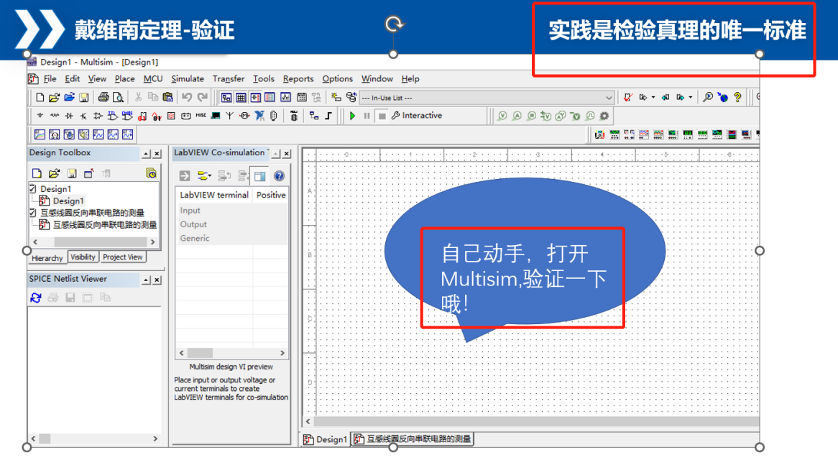The width and height of the screenshot is (838, 473).
Task: Choose the Place TTL component icon
Action: coord(112,116)
